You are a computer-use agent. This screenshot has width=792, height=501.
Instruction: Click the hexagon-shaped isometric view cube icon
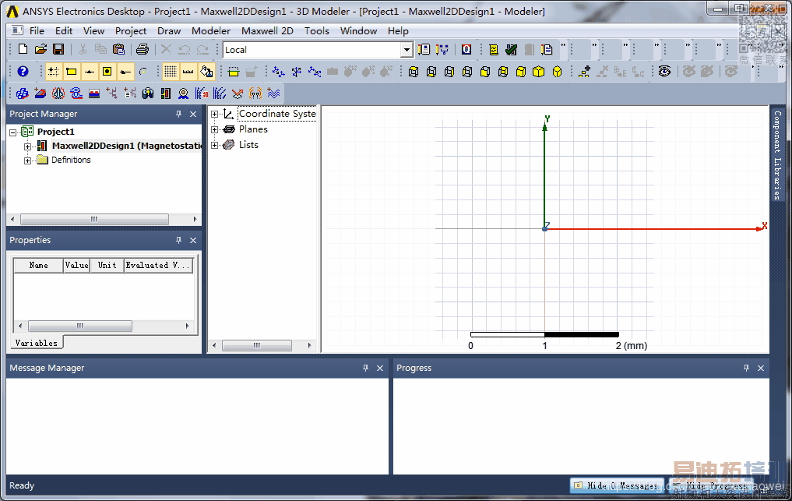tap(557, 71)
